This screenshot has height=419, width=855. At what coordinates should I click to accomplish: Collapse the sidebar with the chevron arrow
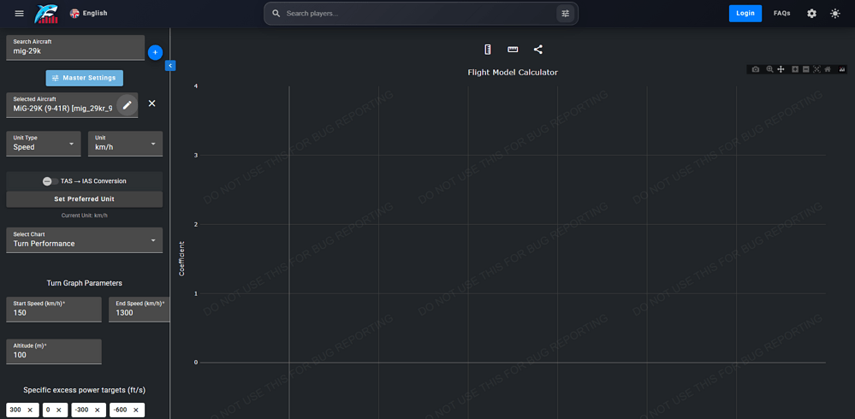click(170, 65)
